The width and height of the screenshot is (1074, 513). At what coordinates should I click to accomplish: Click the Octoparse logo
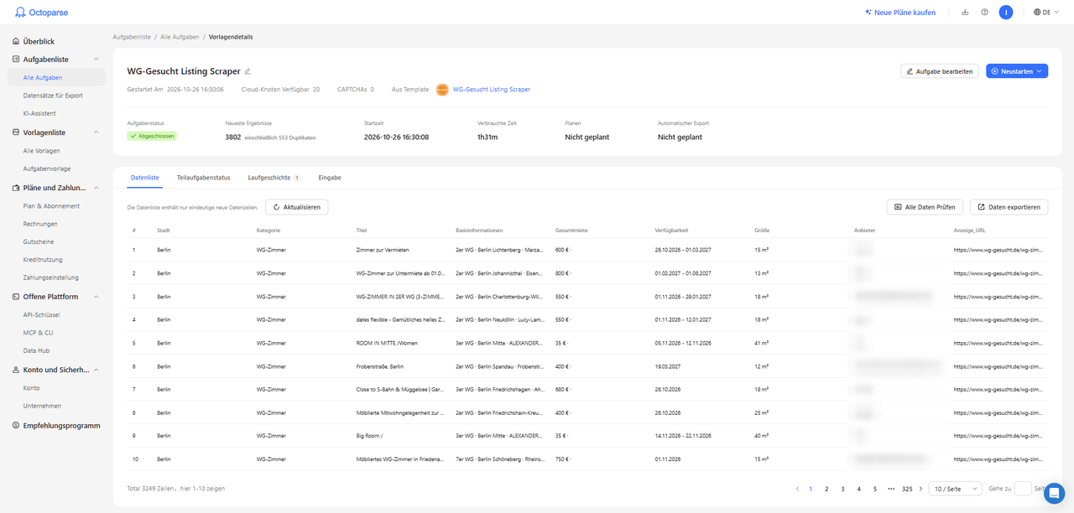(x=43, y=12)
